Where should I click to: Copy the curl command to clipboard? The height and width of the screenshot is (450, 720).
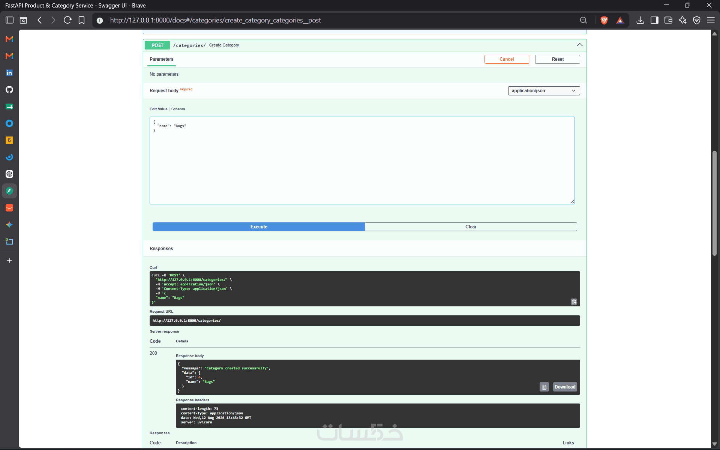click(x=574, y=301)
